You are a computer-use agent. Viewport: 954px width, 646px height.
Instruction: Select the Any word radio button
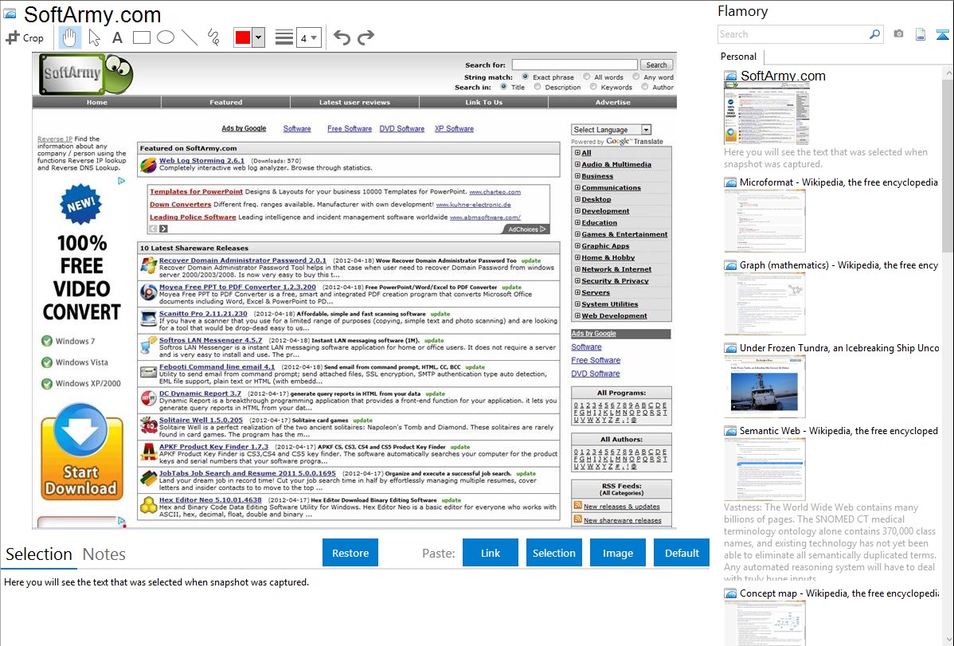(x=635, y=76)
